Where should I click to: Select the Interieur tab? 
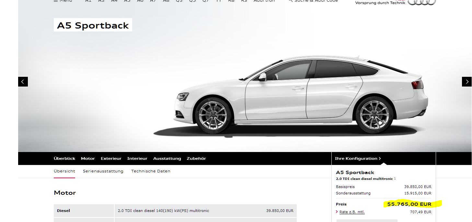click(137, 158)
